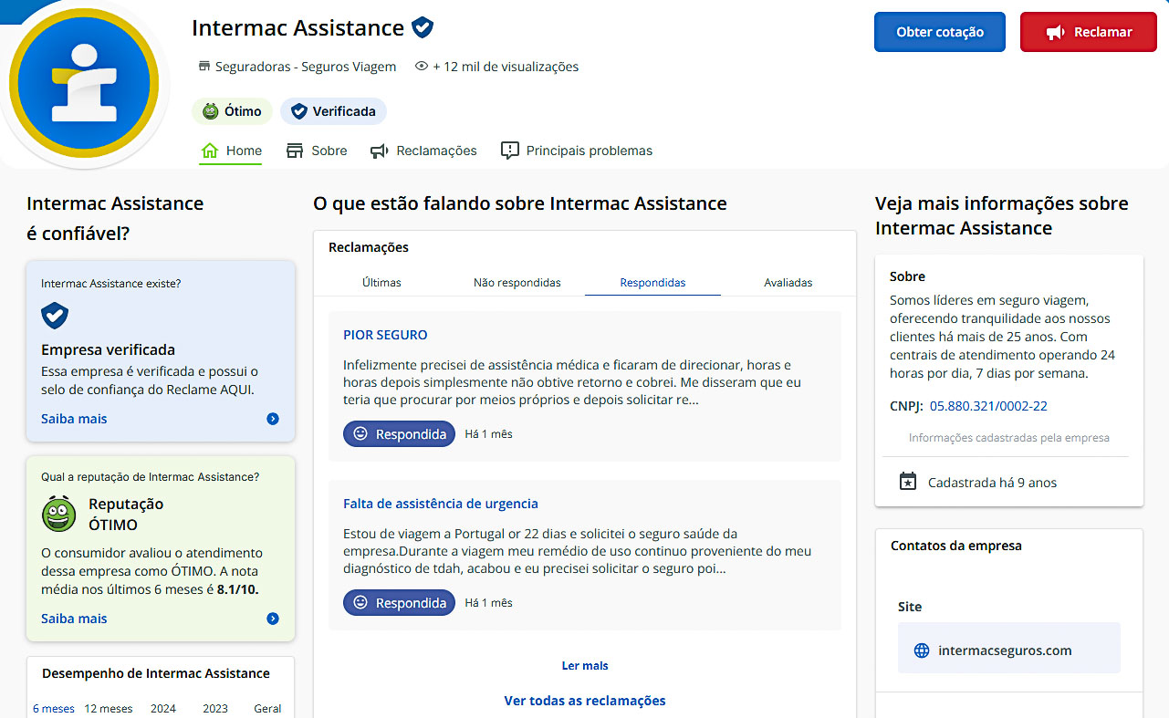
Task: Click arrow icon in Empresa verificada card
Action: pos(272,419)
